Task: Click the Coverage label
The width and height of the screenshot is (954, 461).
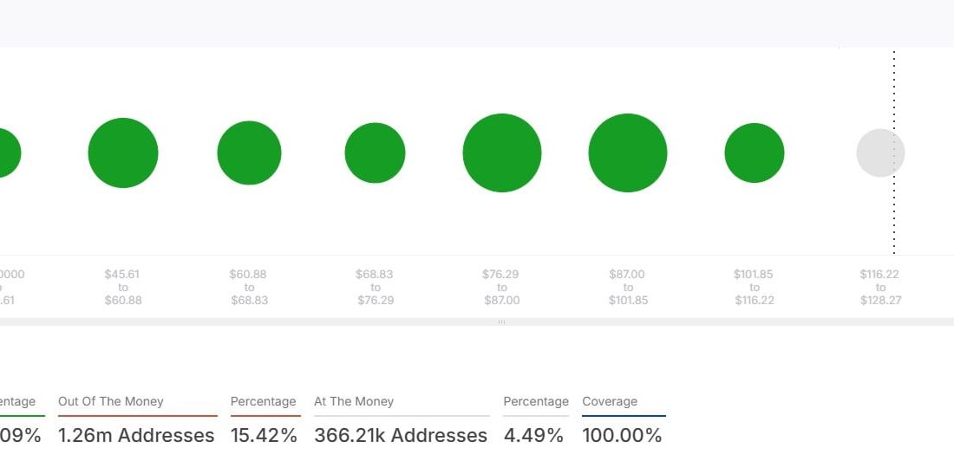Action: click(x=610, y=401)
